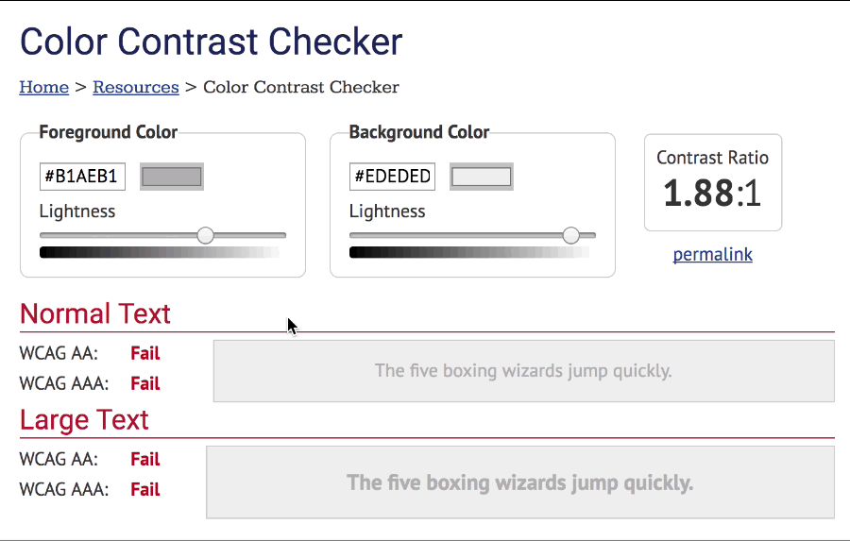Image resolution: width=850 pixels, height=541 pixels.
Task: Click the Normal Text section heading
Action: click(x=95, y=313)
